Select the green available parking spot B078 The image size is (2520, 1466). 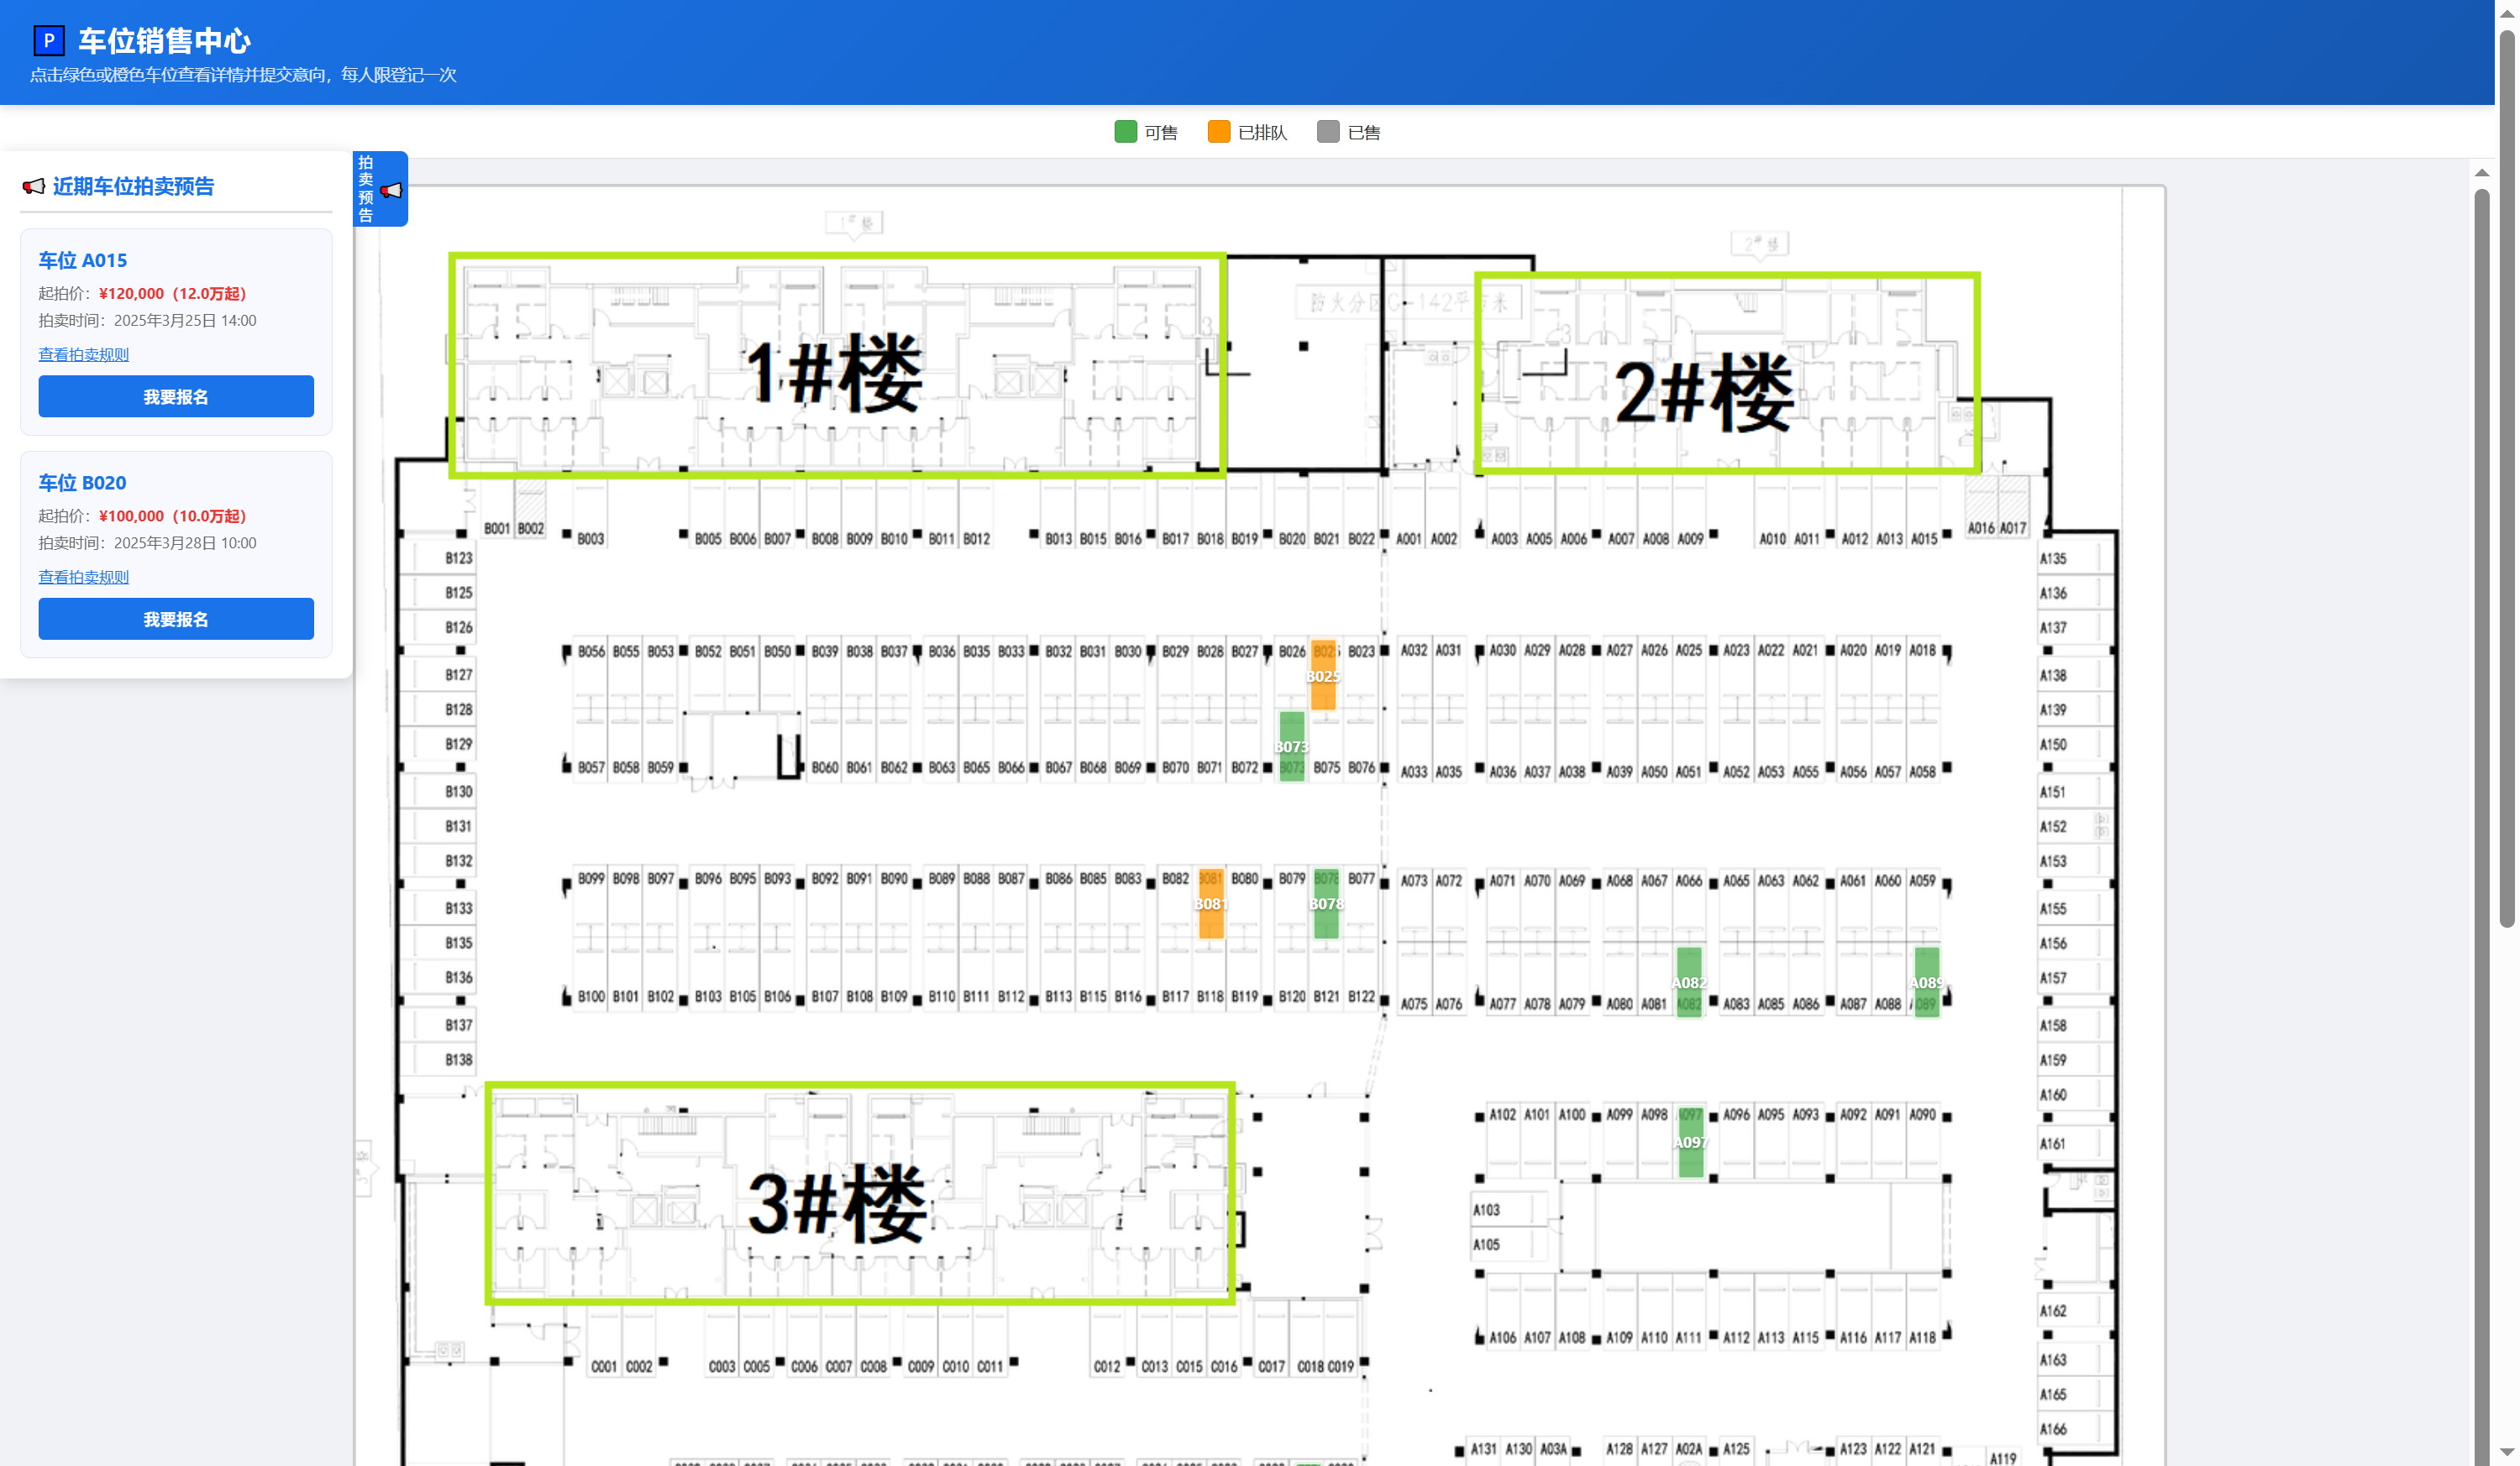click(x=1326, y=903)
